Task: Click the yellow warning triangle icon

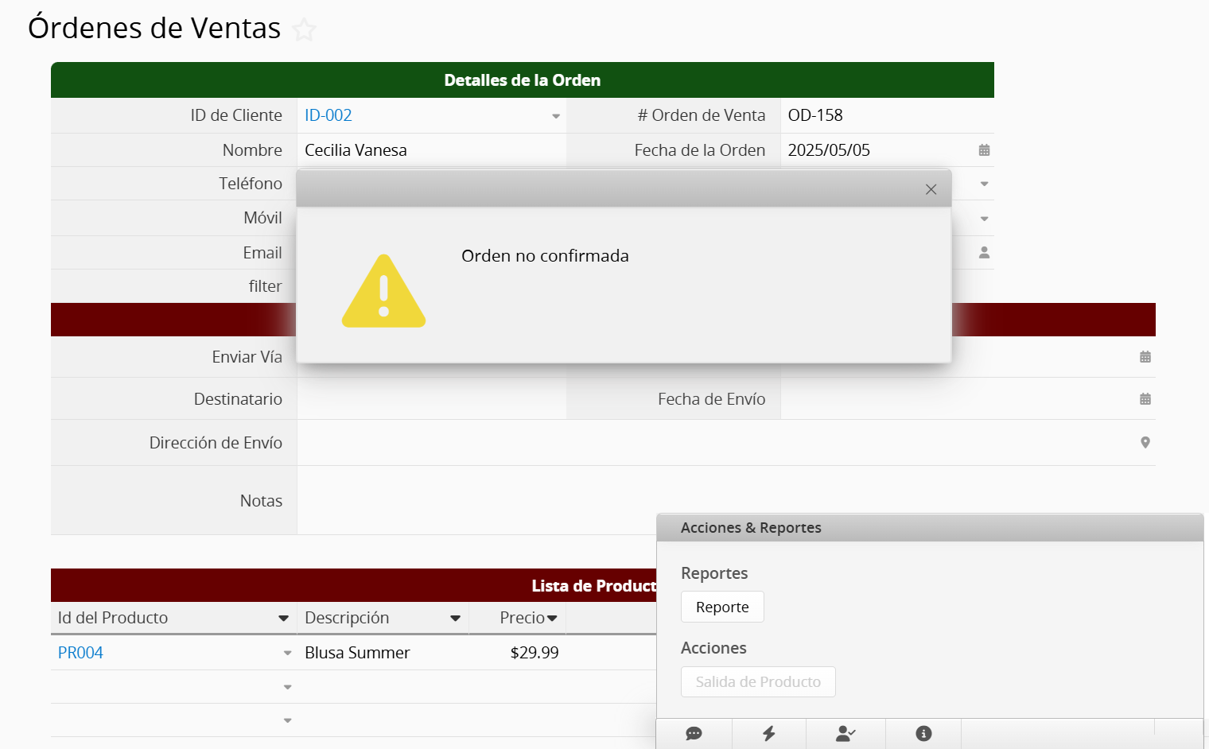Action: tap(383, 293)
